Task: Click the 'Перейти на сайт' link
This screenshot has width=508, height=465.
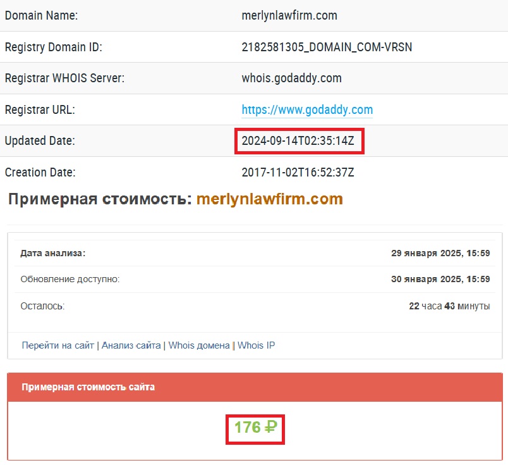Action: [x=57, y=345]
